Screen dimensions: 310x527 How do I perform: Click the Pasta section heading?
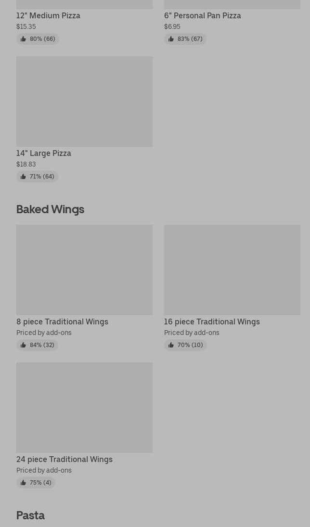point(30,515)
